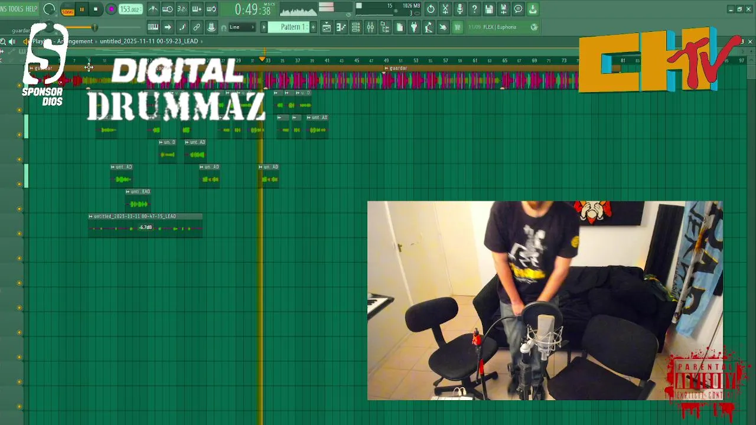Open the Line snap dropdown
Image resolution: width=756 pixels, height=425 pixels.
(242, 27)
